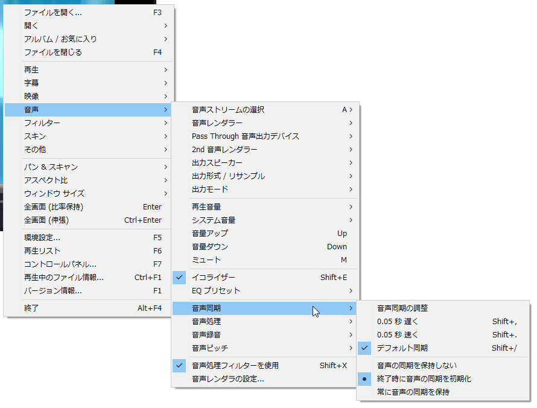Toggle 音声処理フィルターを使用 option
The width and height of the screenshot is (537, 408).
(235, 366)
